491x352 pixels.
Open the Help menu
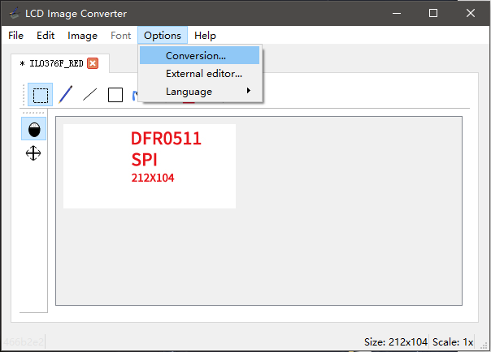tap(205, 36)
